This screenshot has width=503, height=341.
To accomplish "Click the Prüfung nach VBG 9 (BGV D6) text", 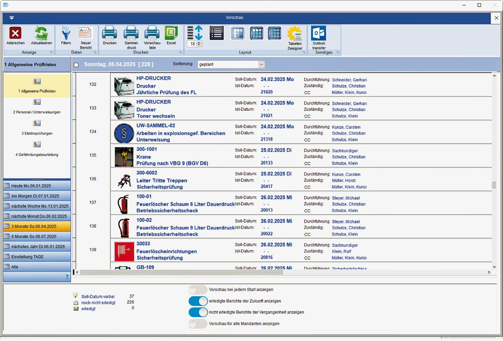I will [x=172, y=163].
